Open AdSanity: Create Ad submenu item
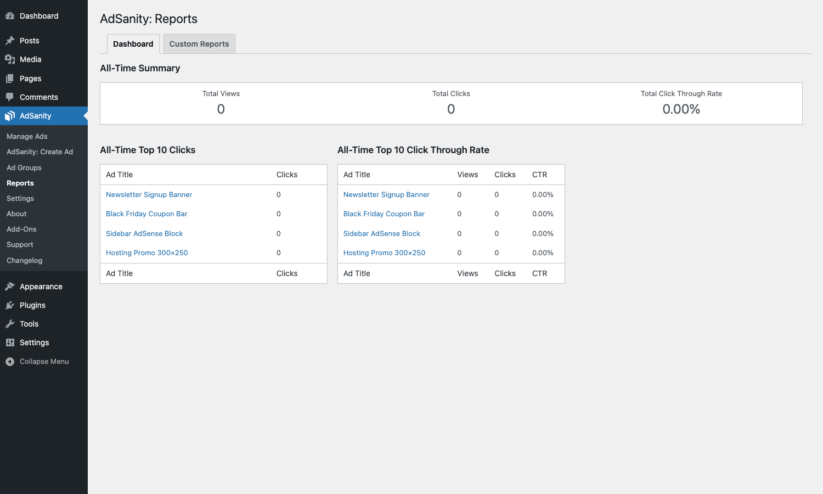This screenshot has height=494, width=823. pos(40,151)
